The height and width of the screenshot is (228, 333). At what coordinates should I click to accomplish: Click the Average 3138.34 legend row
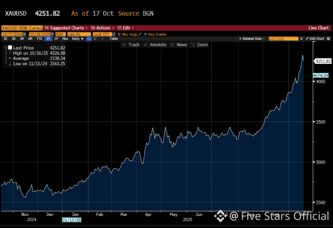click(x=37, y=58)
